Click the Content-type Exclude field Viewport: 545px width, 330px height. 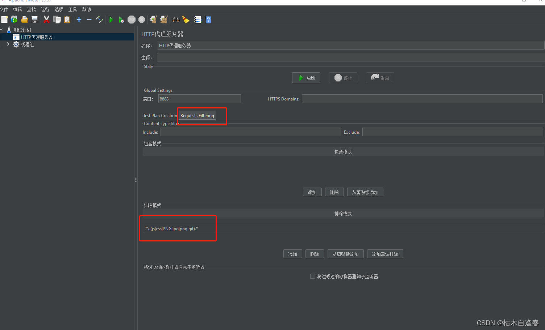coord(453,132)
